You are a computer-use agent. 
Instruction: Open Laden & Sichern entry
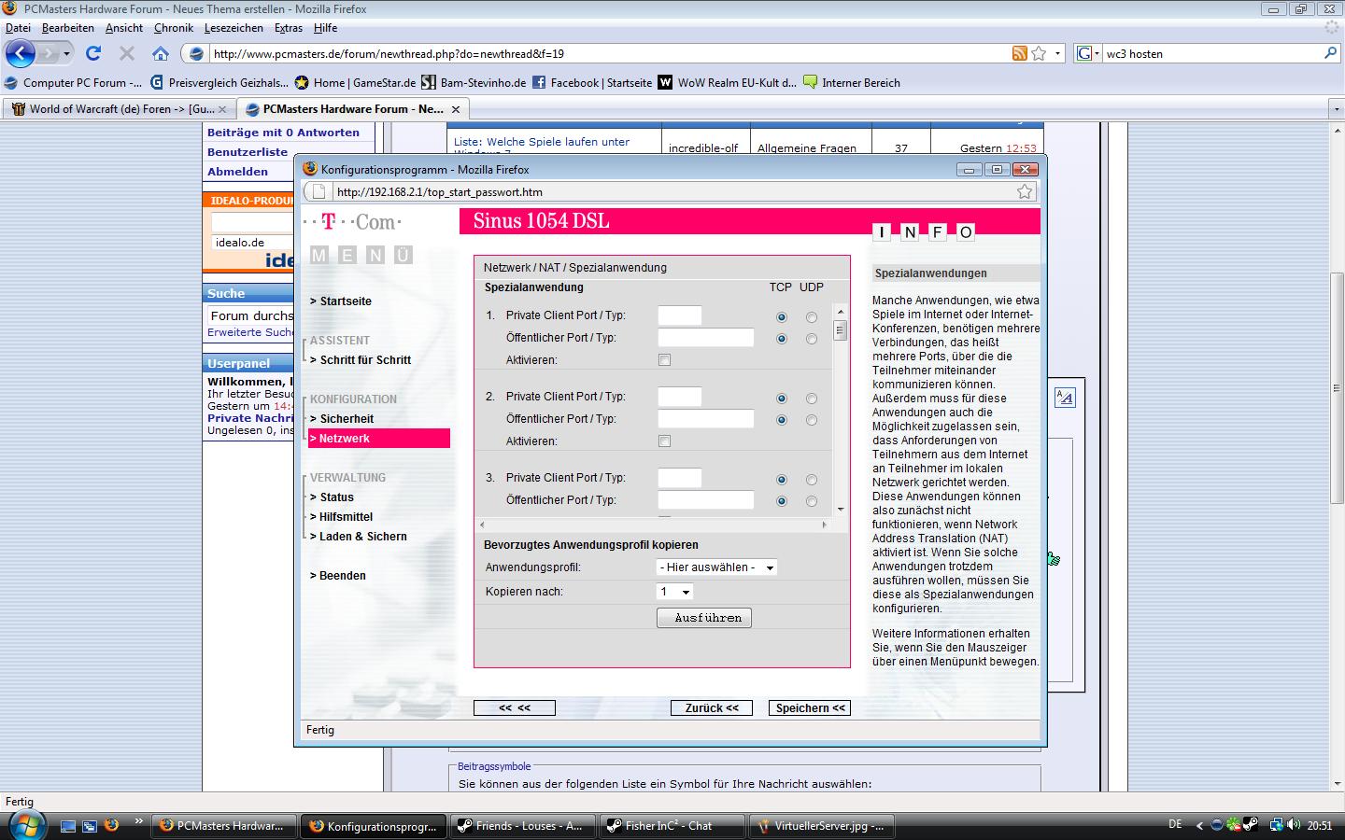(359, 537)
